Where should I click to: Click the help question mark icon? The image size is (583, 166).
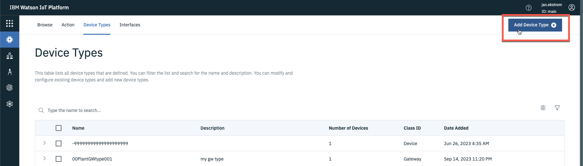click(x=529, y=8)
